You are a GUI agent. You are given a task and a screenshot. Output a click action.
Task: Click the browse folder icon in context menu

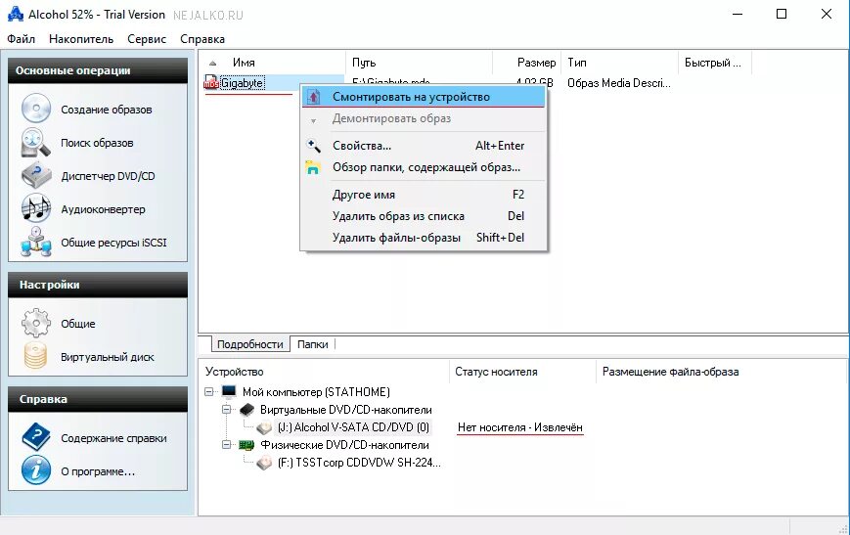(x=313, y=167)
